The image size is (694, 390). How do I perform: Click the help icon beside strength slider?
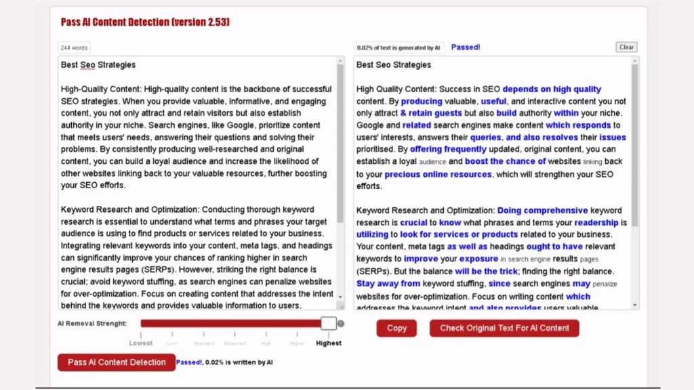pyautogui.click(x=341, y=324)
